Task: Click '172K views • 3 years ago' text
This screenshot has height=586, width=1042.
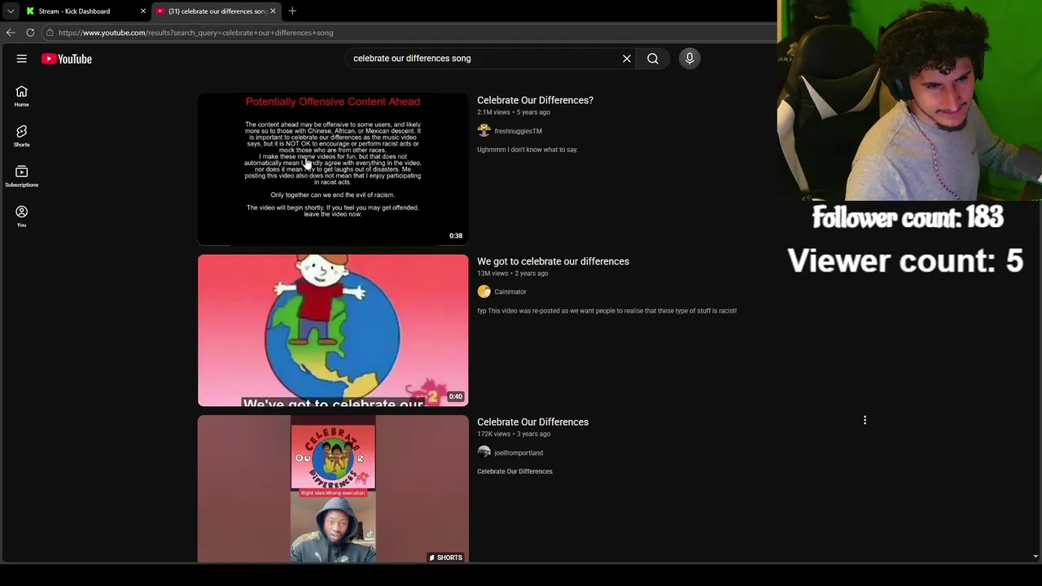Action: [514, 434]
